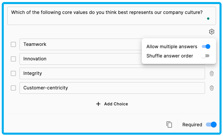223x137 pixels.
Task: Click the Allow multiple answers label
Action: coord(172,46)
